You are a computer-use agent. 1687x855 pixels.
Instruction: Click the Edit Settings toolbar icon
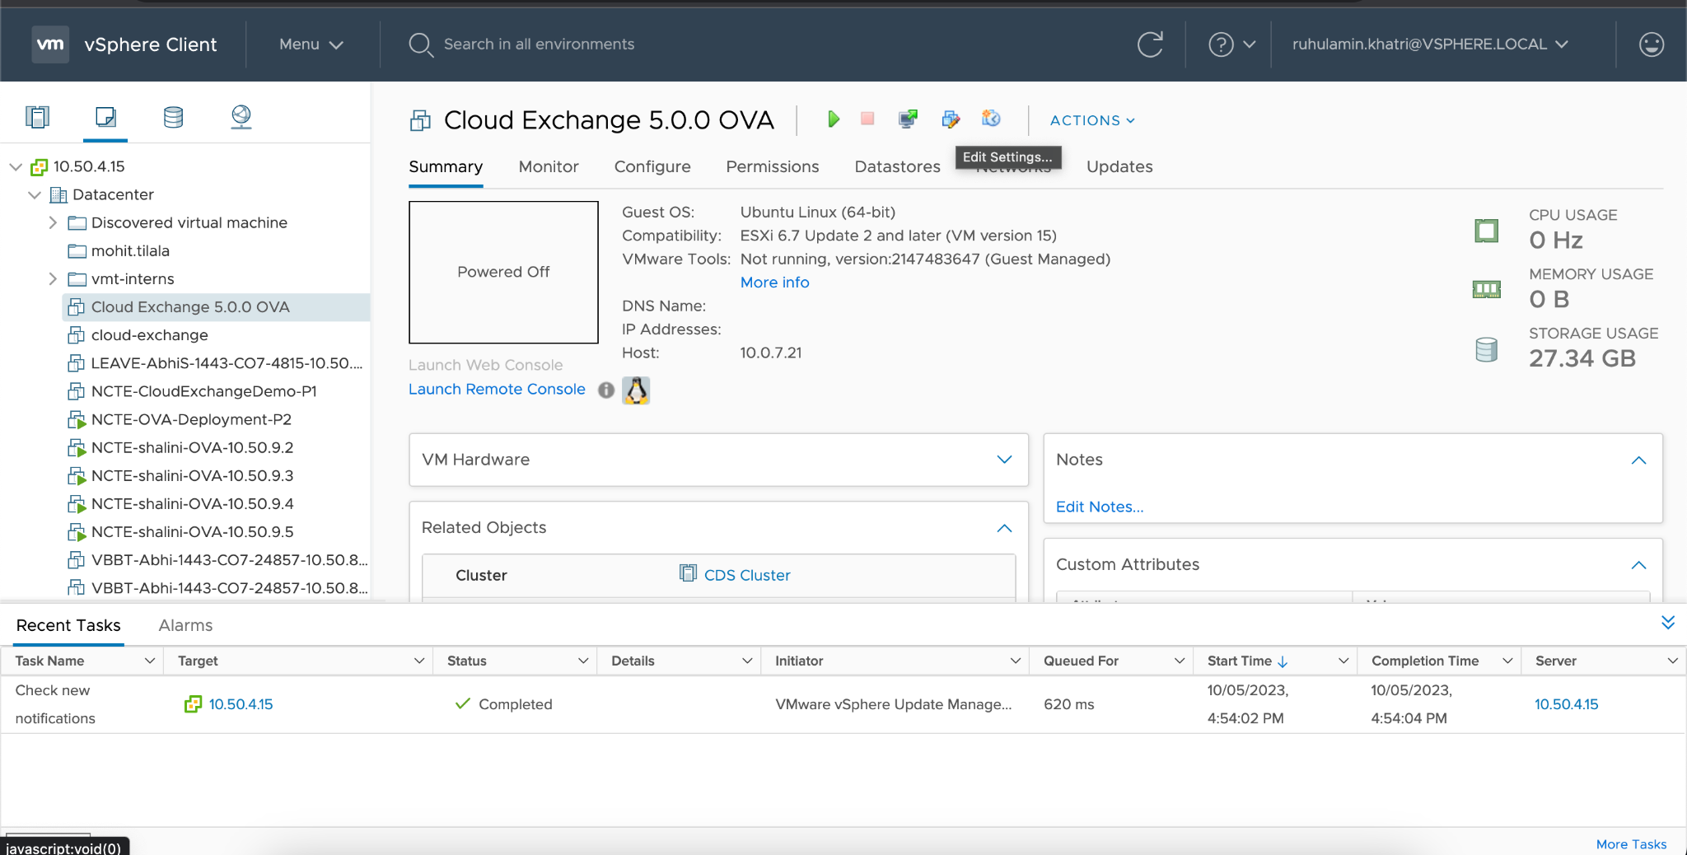point(951,119)
